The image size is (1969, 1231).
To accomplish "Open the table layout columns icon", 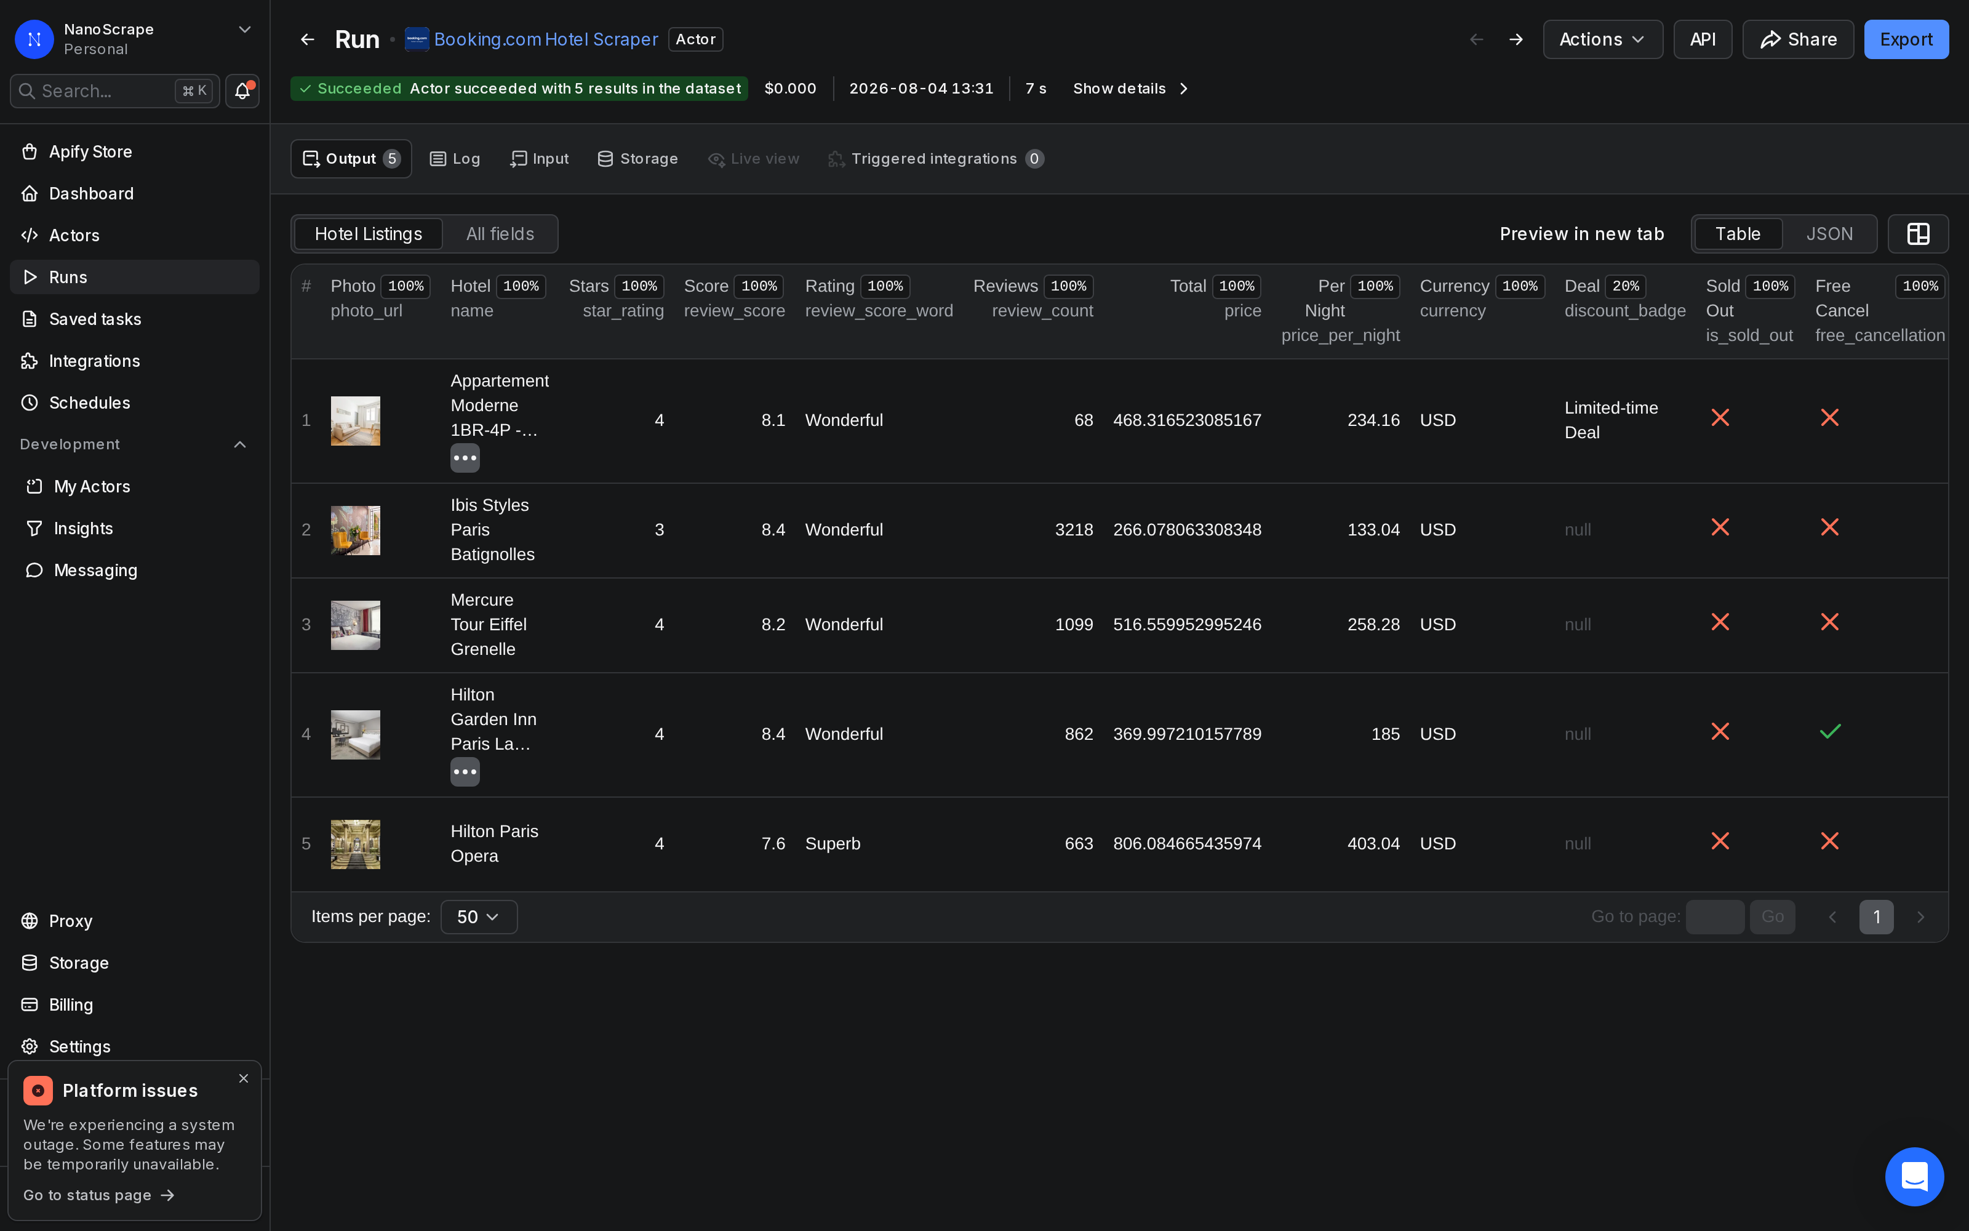I will [x=1918, y=235].
